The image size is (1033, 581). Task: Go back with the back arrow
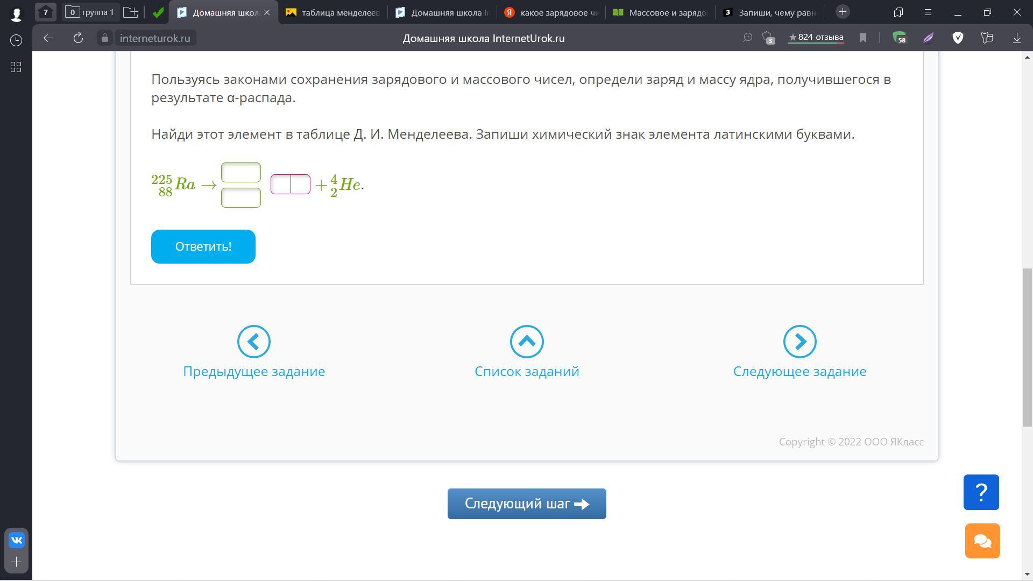click(x=48, y=38)
